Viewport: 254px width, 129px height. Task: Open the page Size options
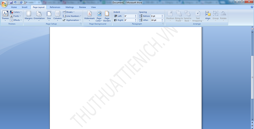[x=49, y=15]
